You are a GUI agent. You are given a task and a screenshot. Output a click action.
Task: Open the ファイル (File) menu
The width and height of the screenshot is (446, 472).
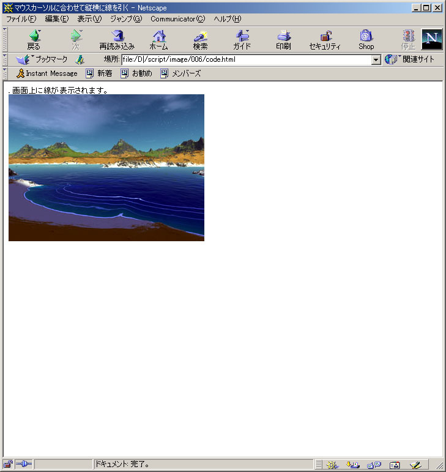21,19
